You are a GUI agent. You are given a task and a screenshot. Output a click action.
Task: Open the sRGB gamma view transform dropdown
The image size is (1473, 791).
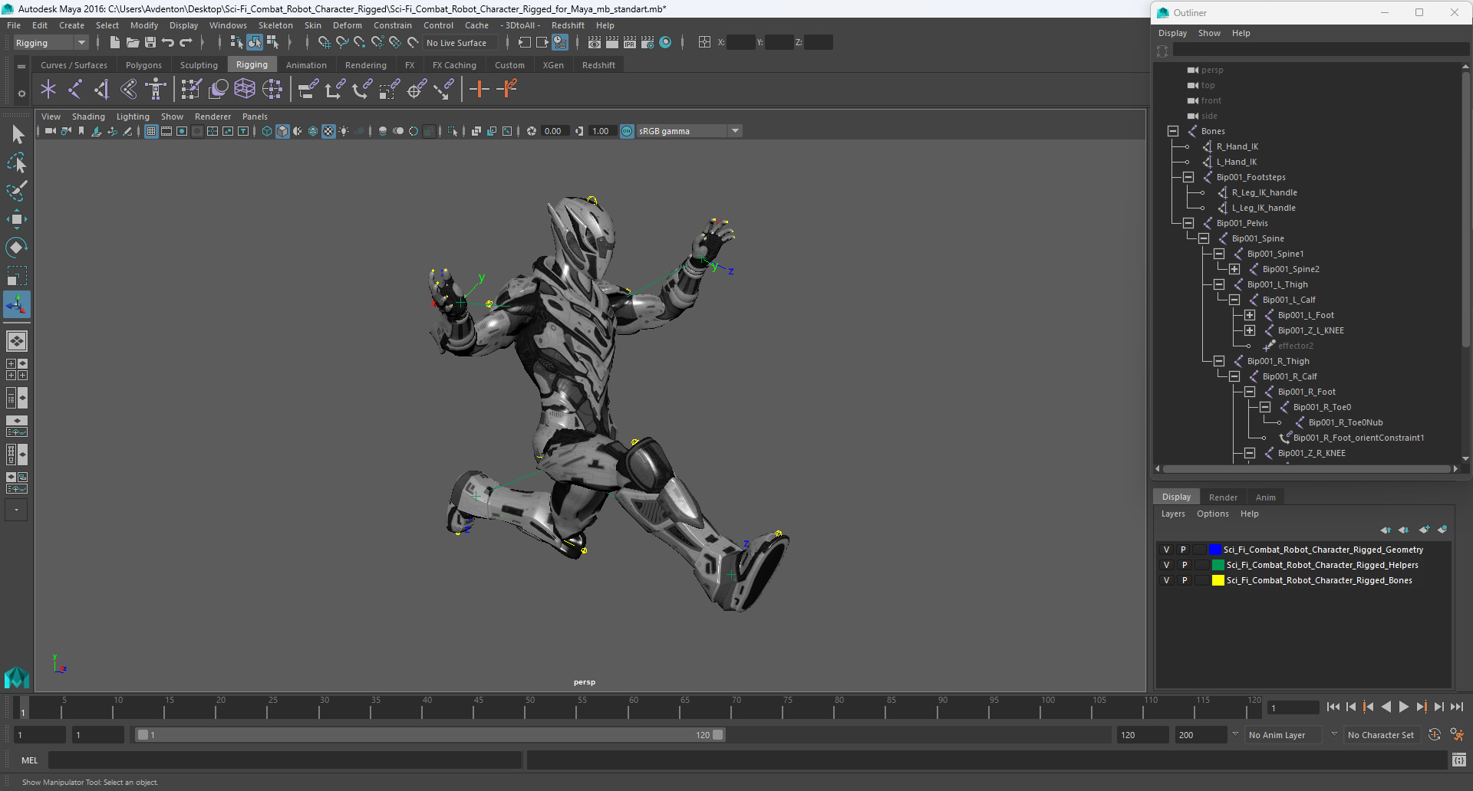point(689,131)
